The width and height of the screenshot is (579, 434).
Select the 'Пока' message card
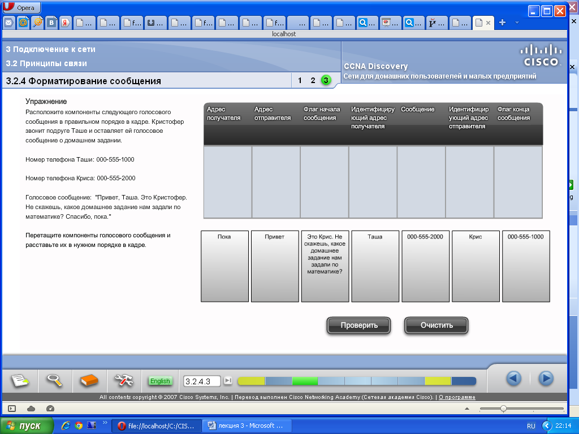[224, 266]
